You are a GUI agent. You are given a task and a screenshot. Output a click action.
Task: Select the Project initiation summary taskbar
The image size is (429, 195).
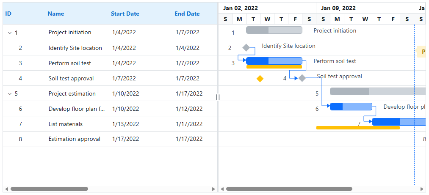pos(274,30)
